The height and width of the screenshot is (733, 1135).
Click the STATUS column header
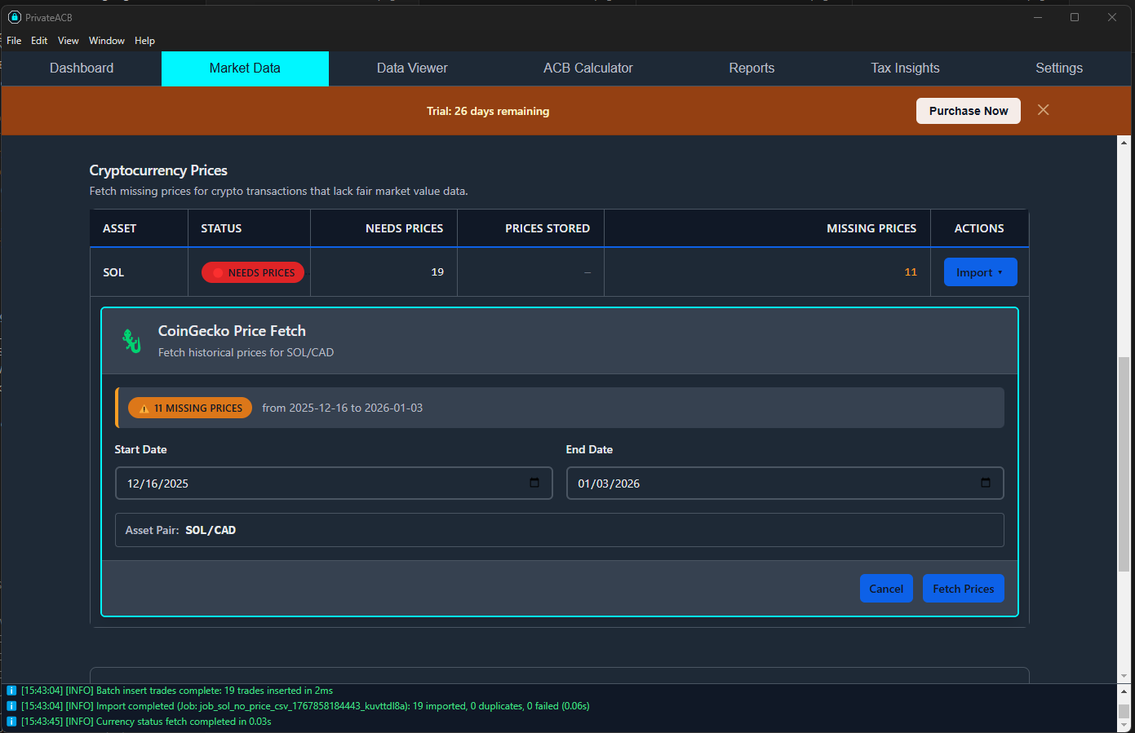tap(249, 228)
